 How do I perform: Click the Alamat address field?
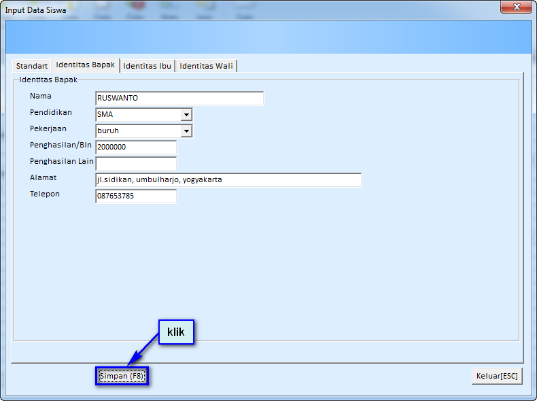pyautogui.click(x=228, y=180)
